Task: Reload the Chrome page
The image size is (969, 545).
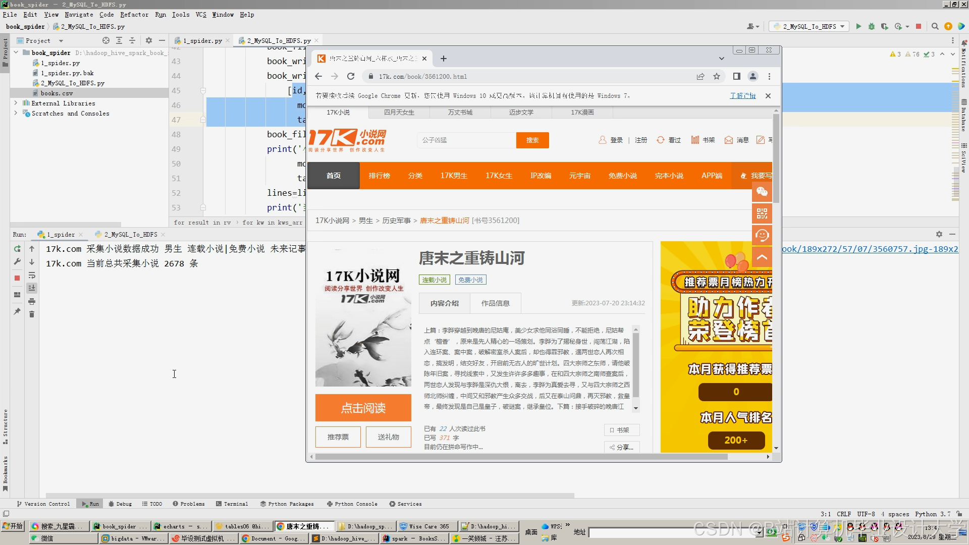Action: (351, 76)
